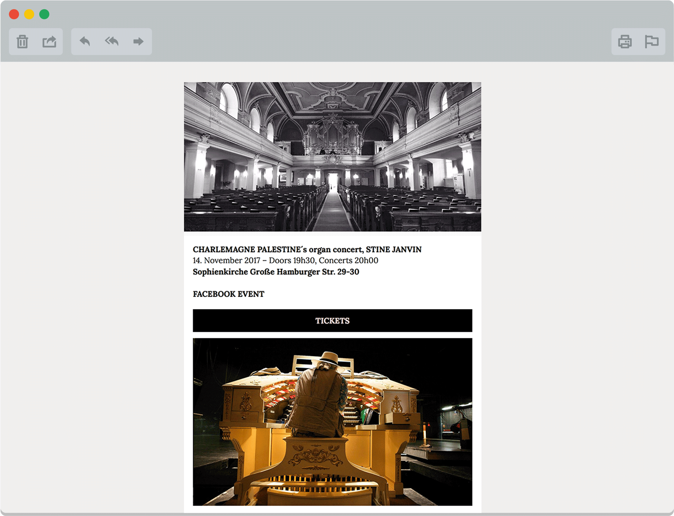Forward the email via the forward arrow
The width and height of the screenshot is (674, 516).
(138, 41)
